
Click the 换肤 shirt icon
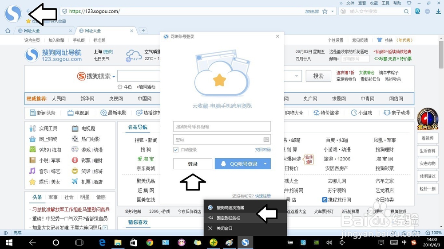pyautogui.click(x=380, y=40)
